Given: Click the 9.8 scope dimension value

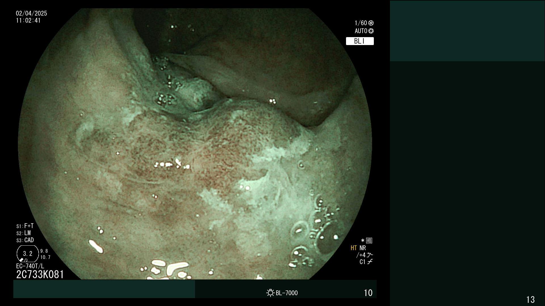Looking at the screenshot, I should (44, 251).
